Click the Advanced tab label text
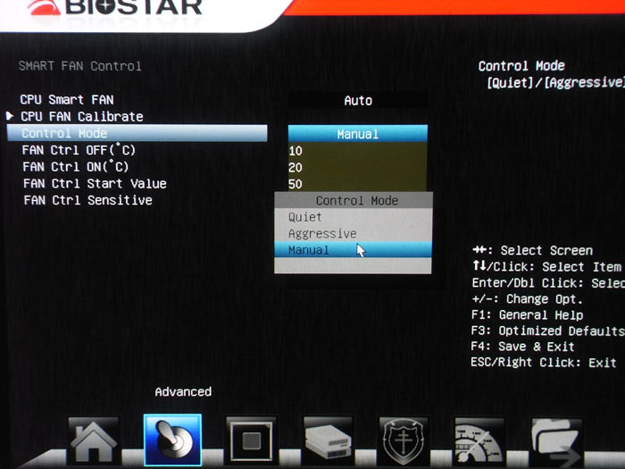This screenshot has height=469, width=625. tap(183, 391)
